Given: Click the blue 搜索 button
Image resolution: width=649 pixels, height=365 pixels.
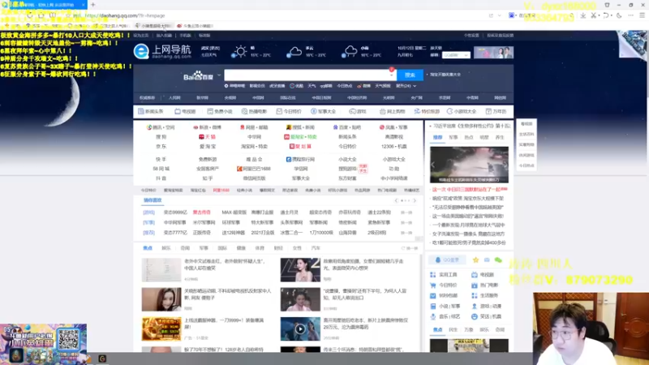Looking at the screenshot, I should 410,75.
